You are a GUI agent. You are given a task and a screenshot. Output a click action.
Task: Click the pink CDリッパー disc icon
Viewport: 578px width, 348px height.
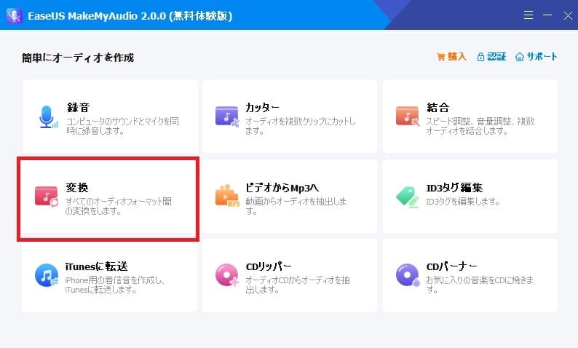point(227,275)
